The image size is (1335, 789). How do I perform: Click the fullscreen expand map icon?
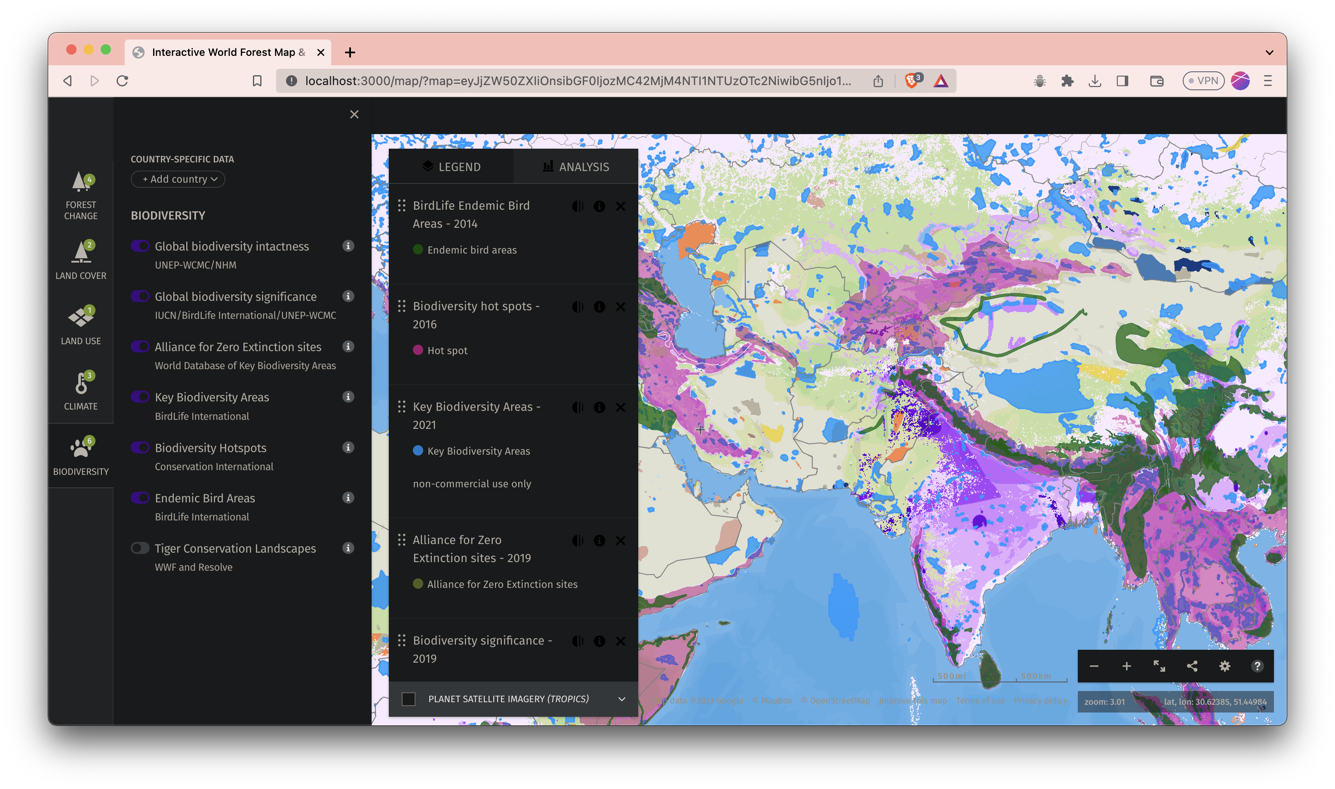(x=1159, y=666)
